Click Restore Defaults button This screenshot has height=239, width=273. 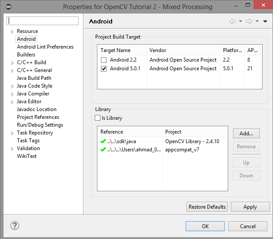(x=207, y=207)
